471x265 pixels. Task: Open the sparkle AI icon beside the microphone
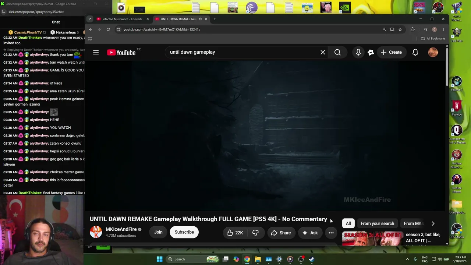point(371,52)
